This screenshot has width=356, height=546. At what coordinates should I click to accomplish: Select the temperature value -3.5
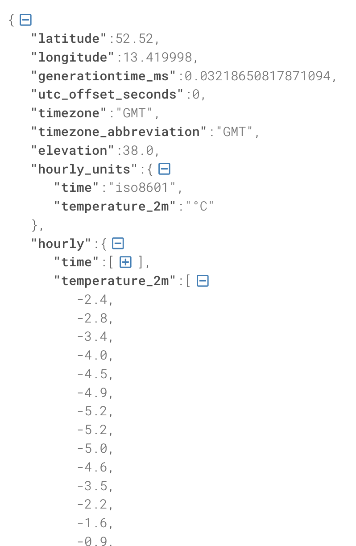pyautogui.click(x=92, y=486)
